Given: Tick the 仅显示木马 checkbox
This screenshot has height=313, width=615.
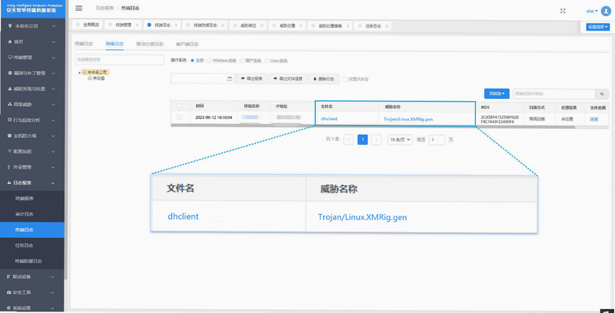Looking at the screenshot, I should point(345,79).
